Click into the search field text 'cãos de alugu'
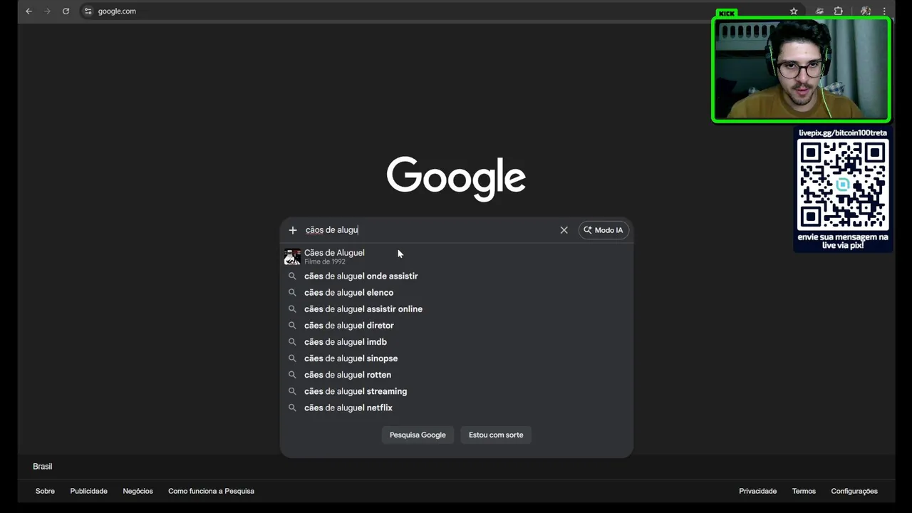The image size is (912, 513). click(x=332, y=230)
